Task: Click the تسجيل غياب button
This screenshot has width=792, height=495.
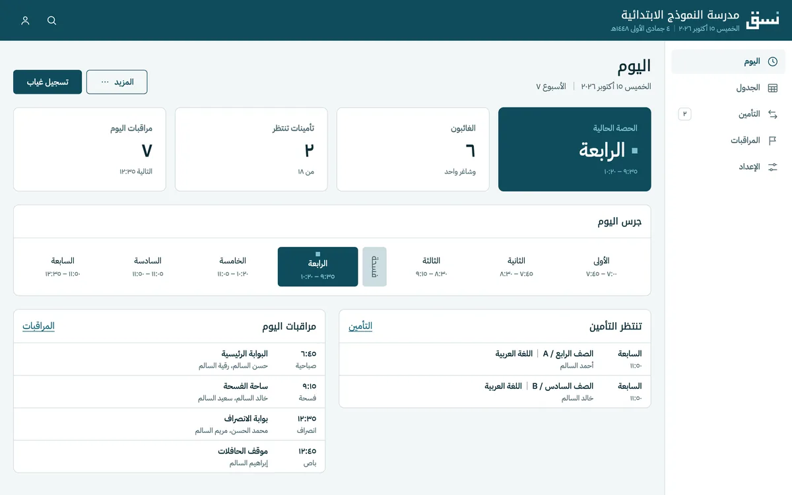Action: tap(48, 82)
